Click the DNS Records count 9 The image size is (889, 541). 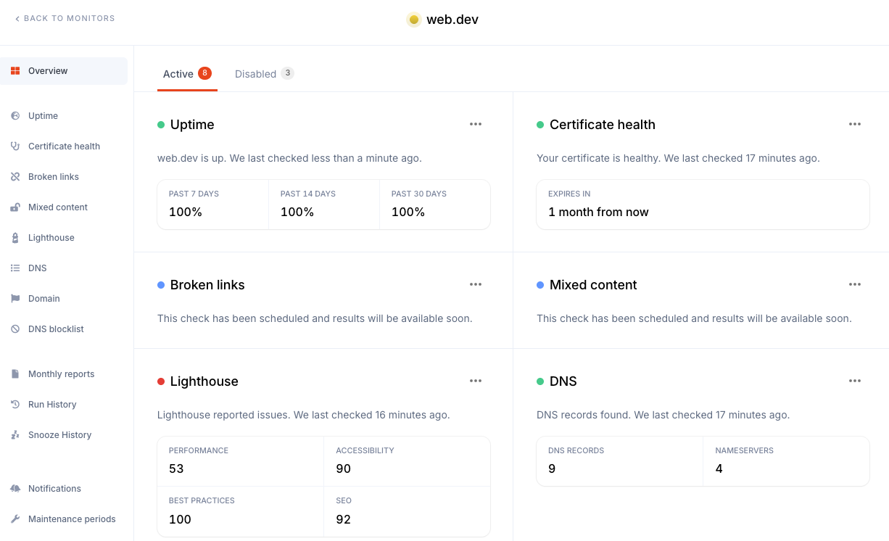pos(552,469)
